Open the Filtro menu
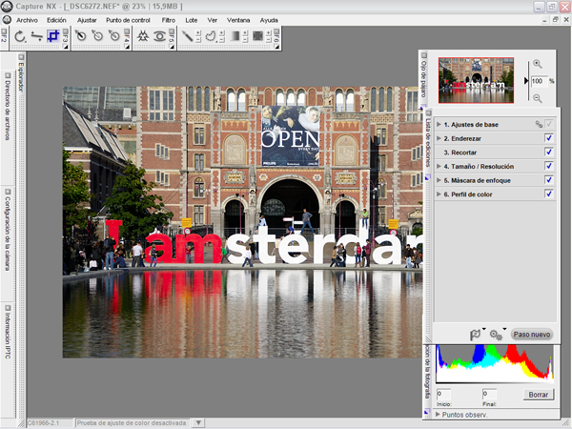 tap(169, 20)
